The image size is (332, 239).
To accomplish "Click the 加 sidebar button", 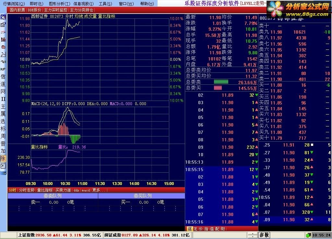I will (3, 151).
